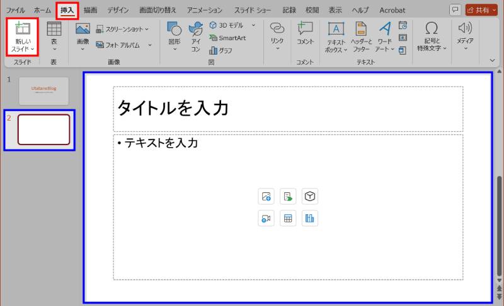Open the Shapes (図形) gallery icon
The width and height of the screenshot is (504, 306).
click(175, 29)
